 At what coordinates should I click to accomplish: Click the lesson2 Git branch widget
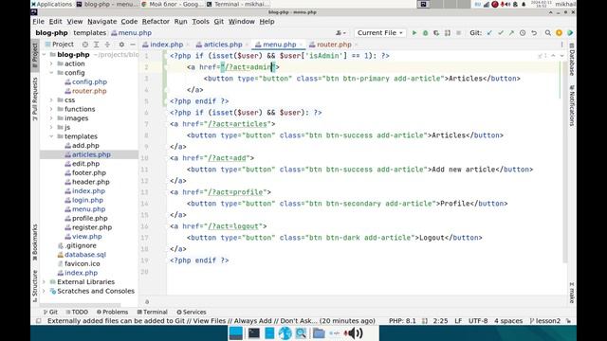(545, 321)
